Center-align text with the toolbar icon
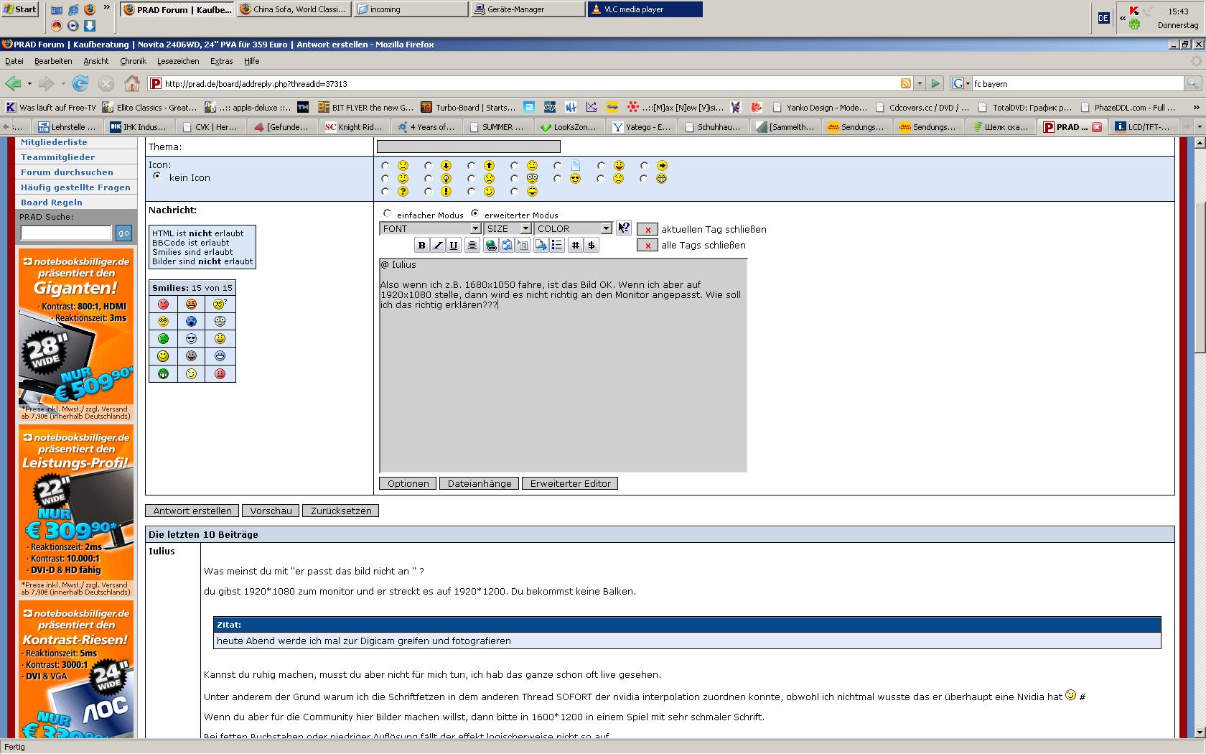The width and height of the screenshot is (1206, 754). pyautogui.click(x=472, y=246)
